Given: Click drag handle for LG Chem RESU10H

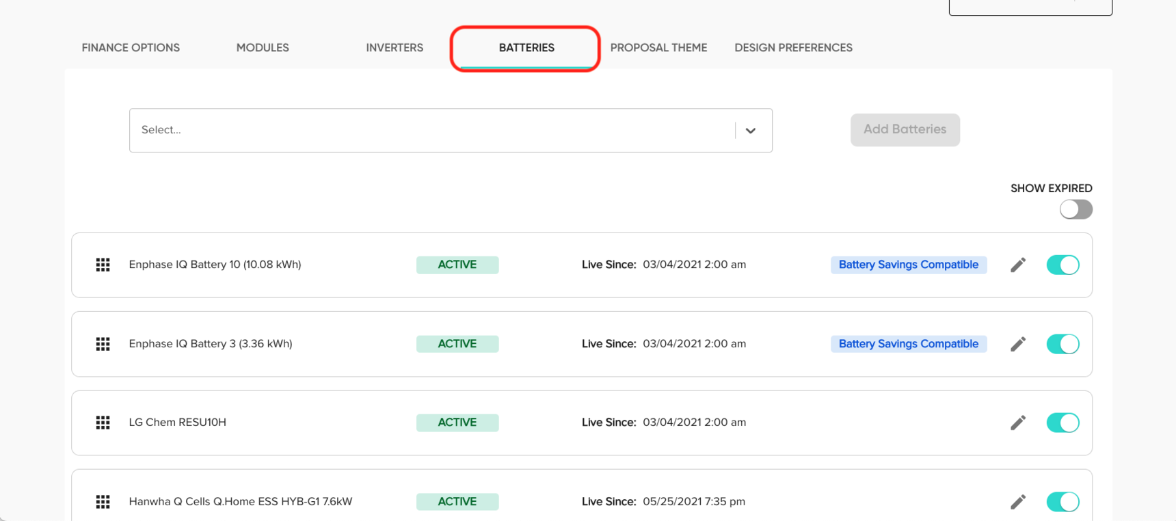Looking at the screenshot, I should (x=103, y=423).
